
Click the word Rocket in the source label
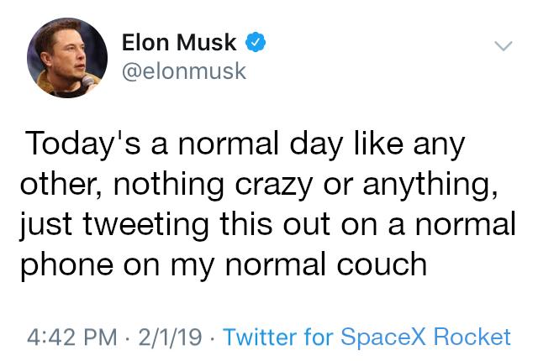point(472,337)
